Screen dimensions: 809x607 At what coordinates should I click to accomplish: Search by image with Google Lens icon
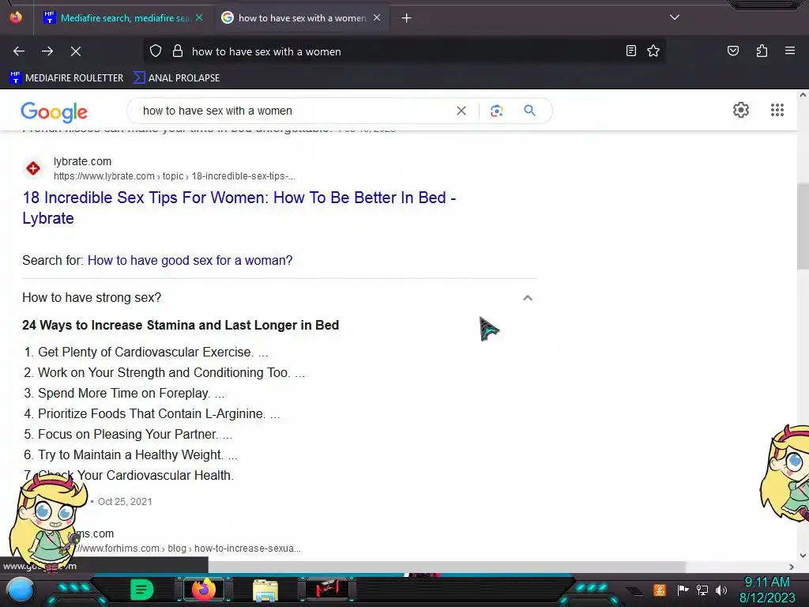coord(496,111)
